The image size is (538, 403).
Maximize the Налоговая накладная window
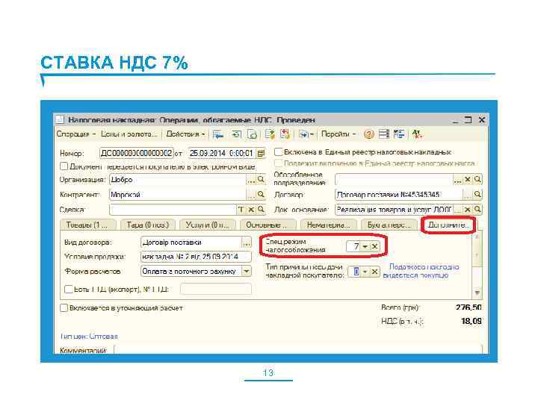tap(469, 119)
